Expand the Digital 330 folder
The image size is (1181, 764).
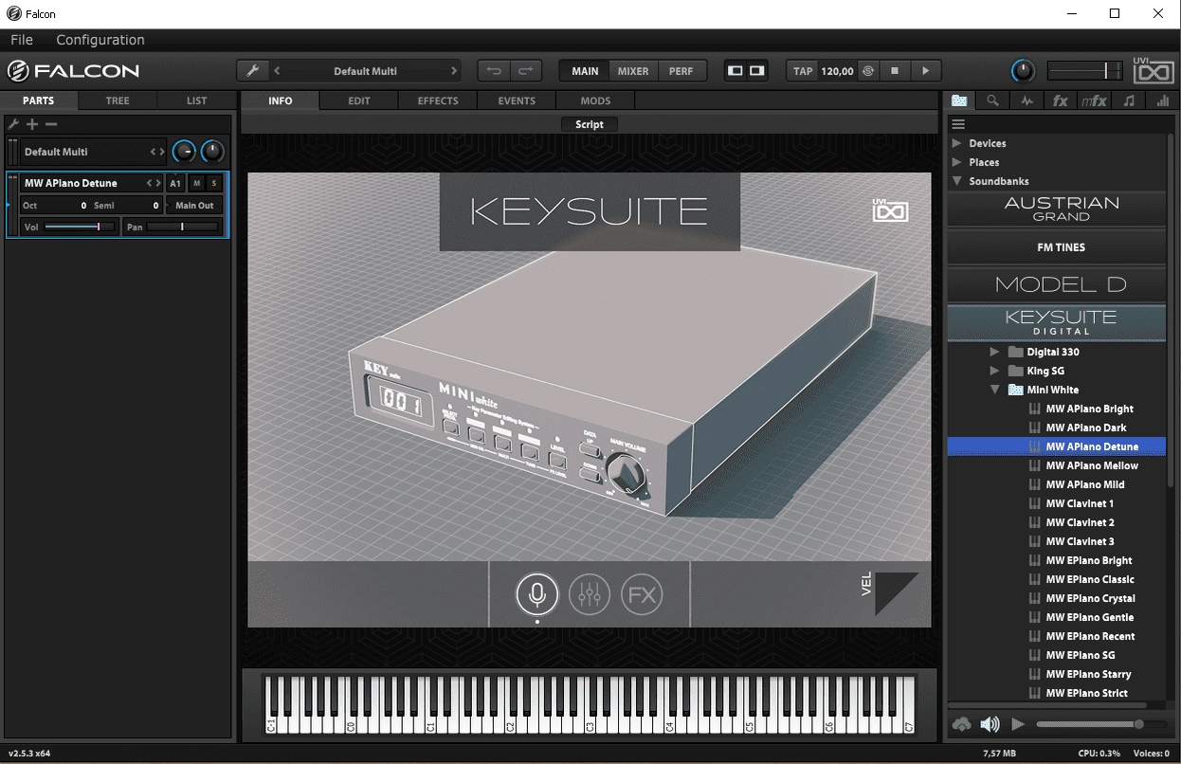coord(994,352)
